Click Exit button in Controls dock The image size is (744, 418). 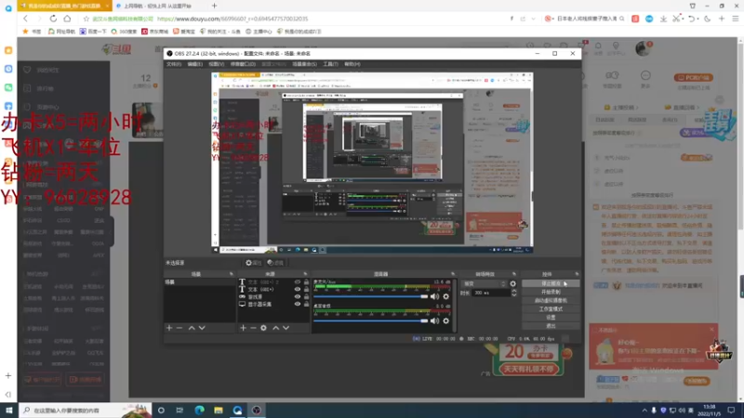pos(551,326)
